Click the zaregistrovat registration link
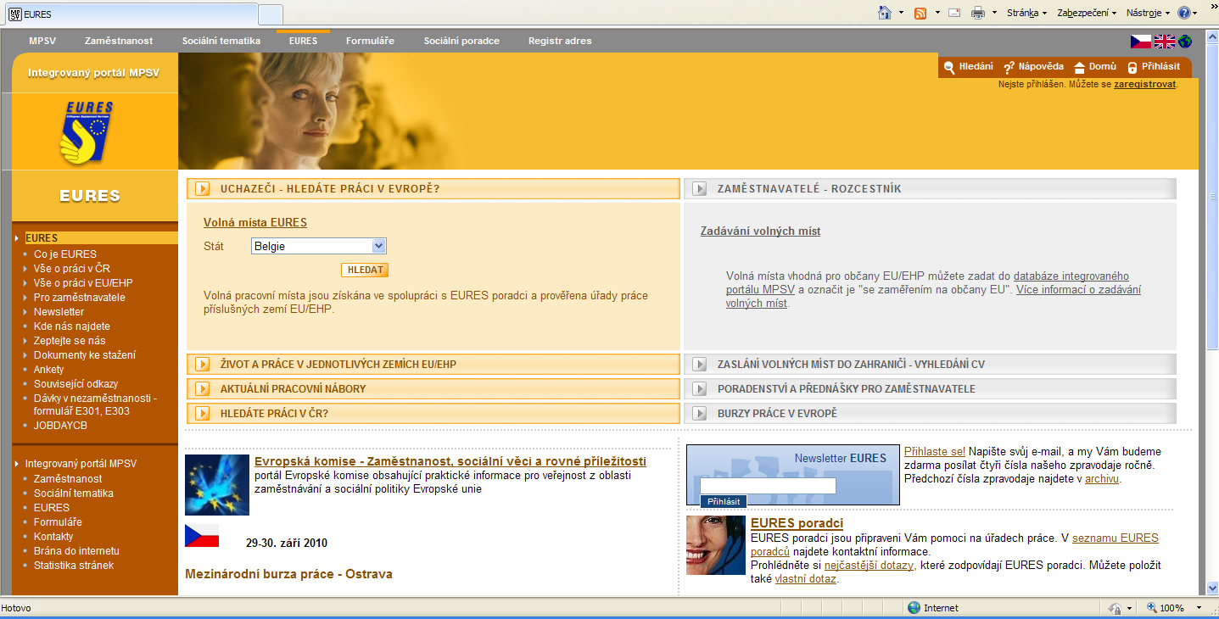 tap(1145, 85)
